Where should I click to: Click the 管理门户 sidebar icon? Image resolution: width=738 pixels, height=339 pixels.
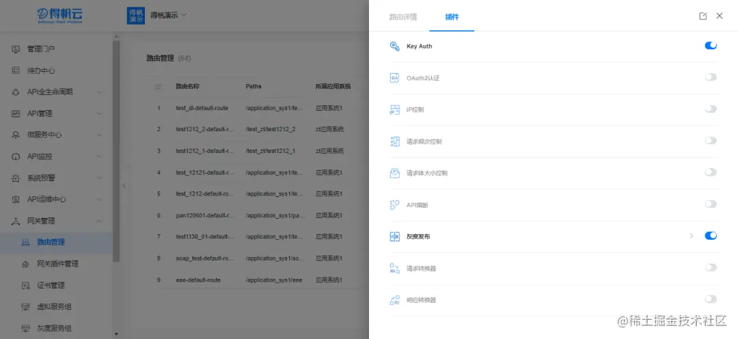pyautogui.click(x=16, y=49)
